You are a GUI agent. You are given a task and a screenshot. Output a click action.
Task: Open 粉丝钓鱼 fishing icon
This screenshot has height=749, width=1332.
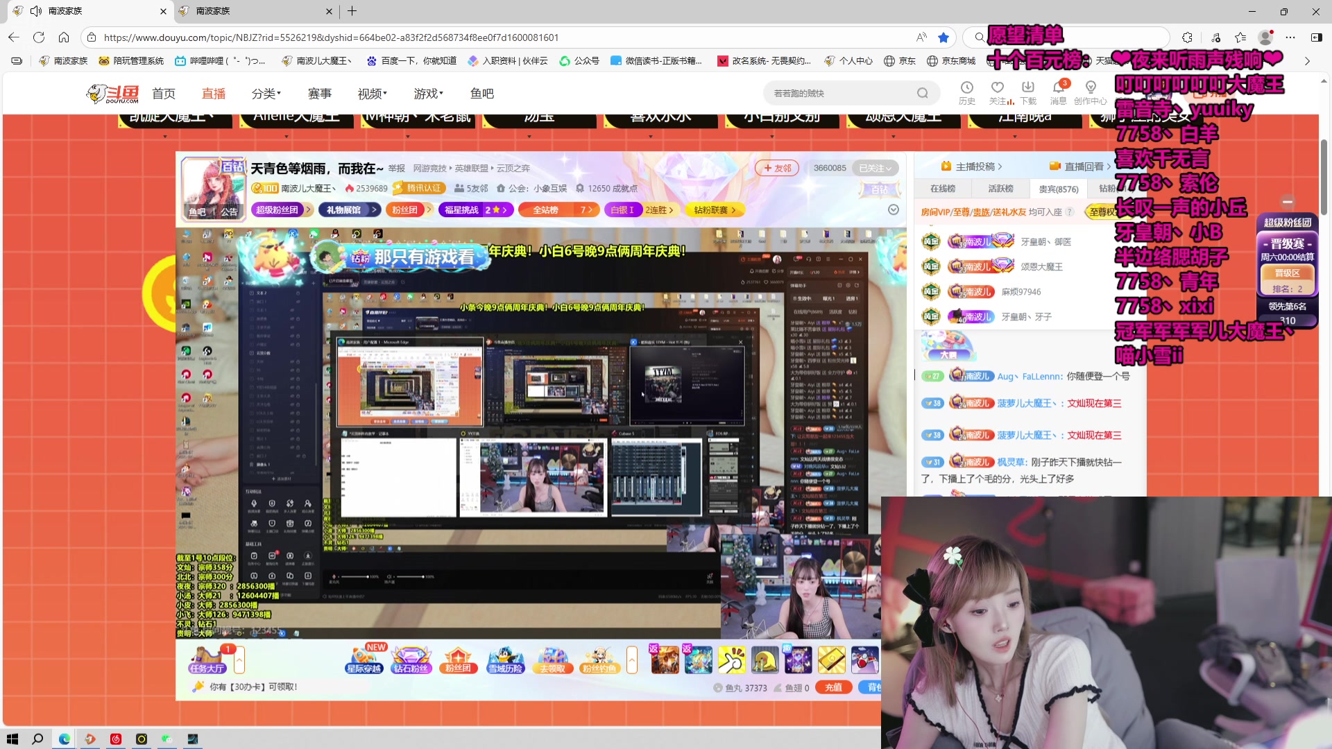point(599,660)
